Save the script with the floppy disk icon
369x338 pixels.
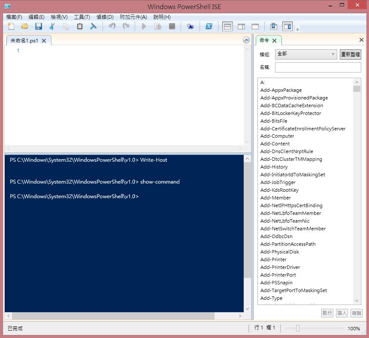coord(38,26)
